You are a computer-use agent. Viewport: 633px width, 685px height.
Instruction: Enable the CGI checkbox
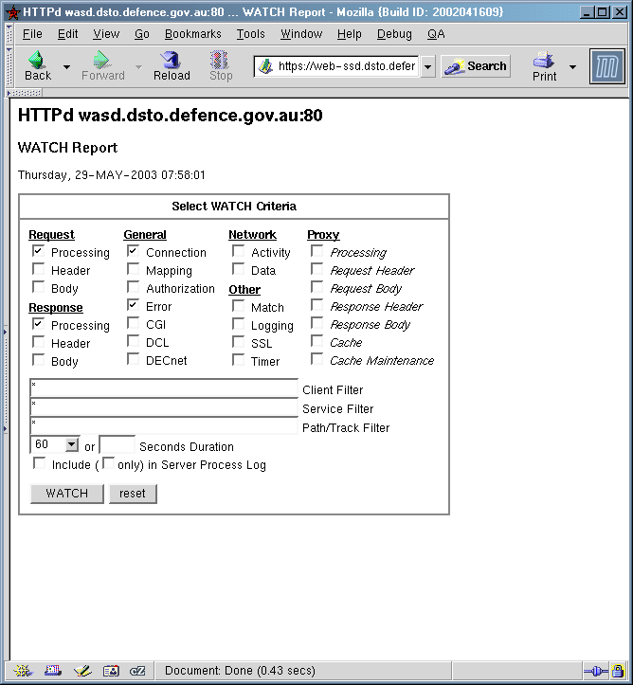pyautogui.click(x=134, y=323)
